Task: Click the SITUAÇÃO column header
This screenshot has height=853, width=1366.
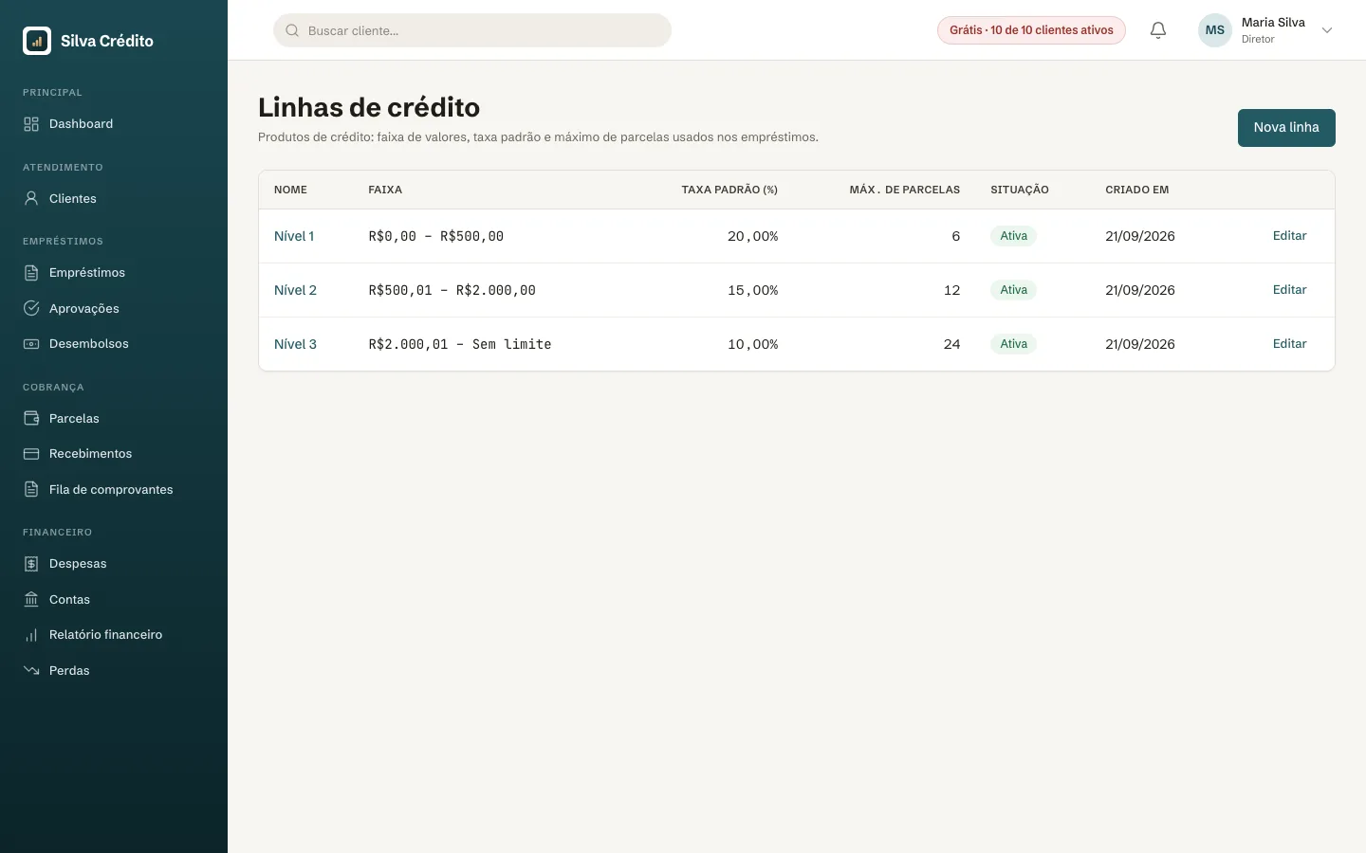Action: [1020, 190]
